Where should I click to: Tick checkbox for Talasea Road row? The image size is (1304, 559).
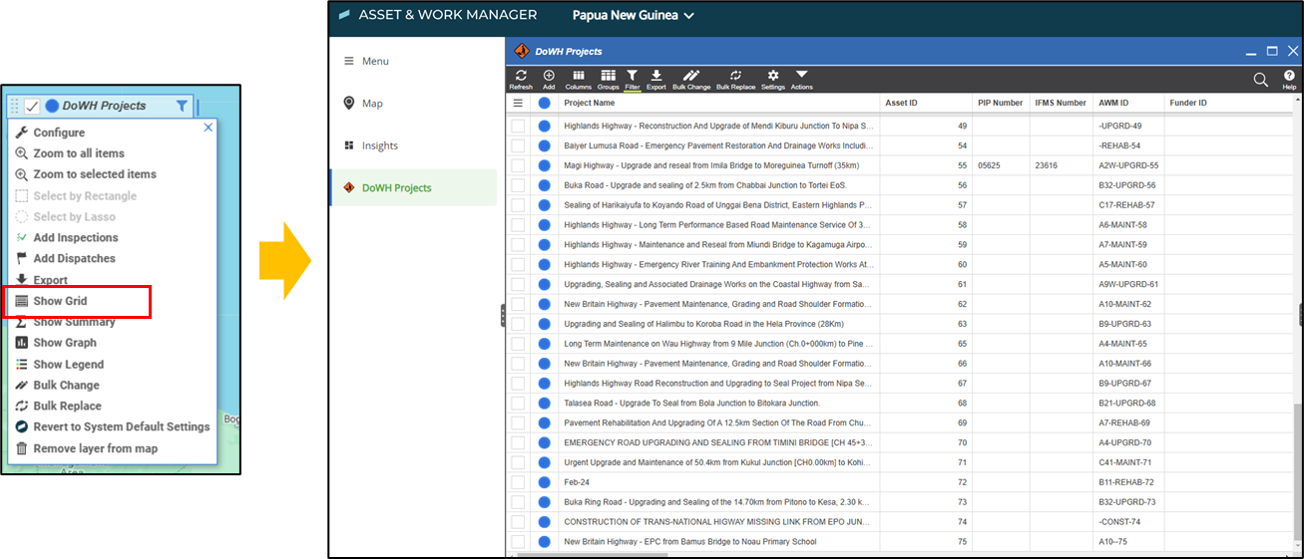(x=518, y=403)
